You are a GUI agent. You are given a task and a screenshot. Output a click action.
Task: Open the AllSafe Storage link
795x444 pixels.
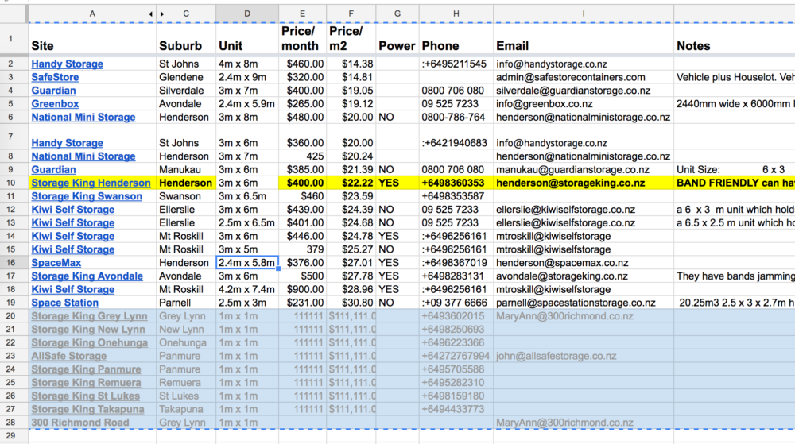(x=68, y=356)
